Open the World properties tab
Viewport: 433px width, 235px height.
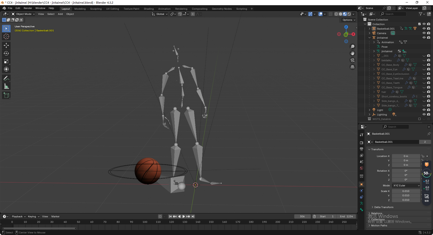(x=361, y=168)
